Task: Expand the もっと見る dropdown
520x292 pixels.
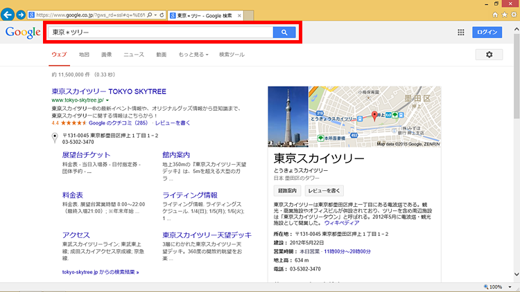Action: point(193,54)
